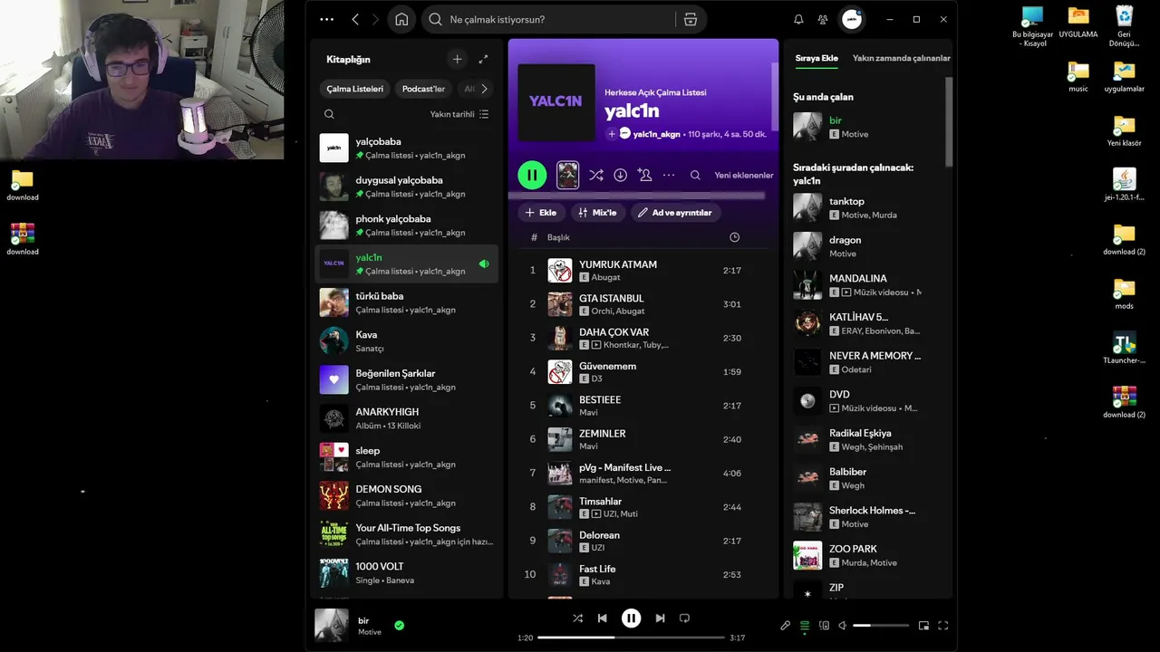Add the playlist owner plus button

pyautogui.click(x=612, y=134)
